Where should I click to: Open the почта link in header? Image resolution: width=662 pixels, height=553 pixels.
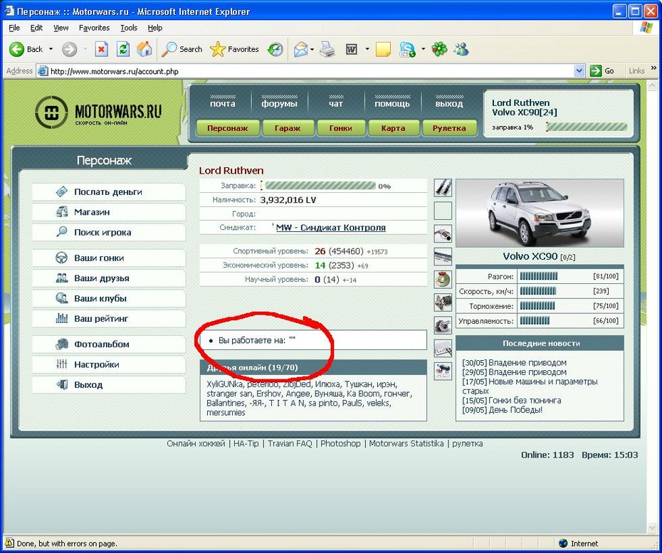(223, 103)
